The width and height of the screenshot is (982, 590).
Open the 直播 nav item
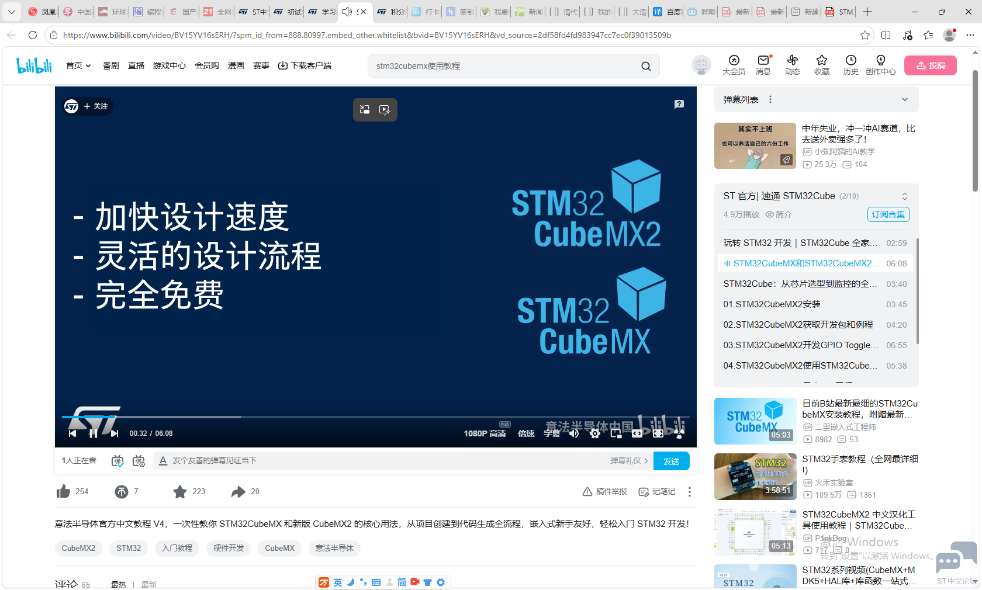(x=136, y=65)
